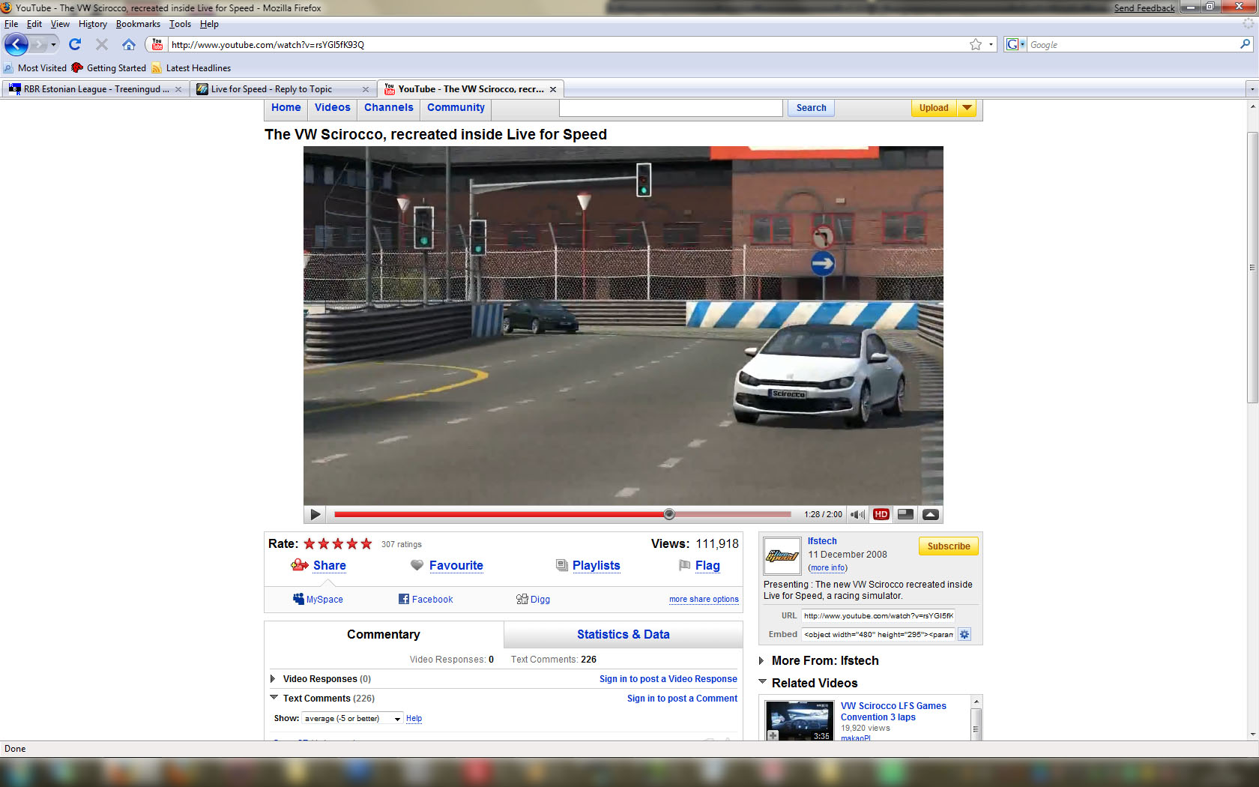This screenshot has height=787, width=1259.
Task: Click the video progress seek handle
Action: click(x=669, y=514)
